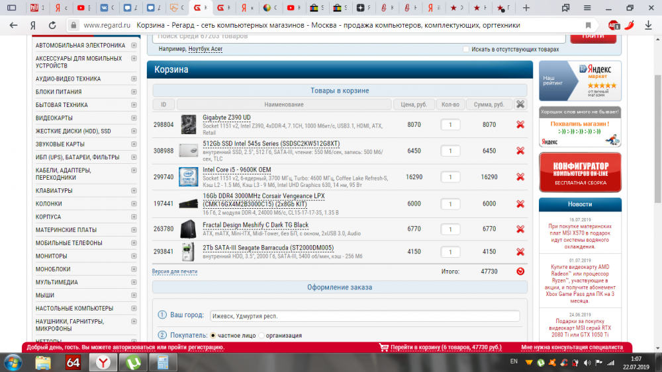Click the red recalculate total icon

pos(520,272)
